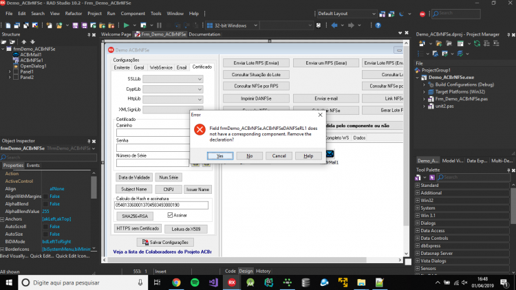Click the green Run play icon
Viewport: 516px width, 290px height.
pyautogui.click(x=126, y=25)
